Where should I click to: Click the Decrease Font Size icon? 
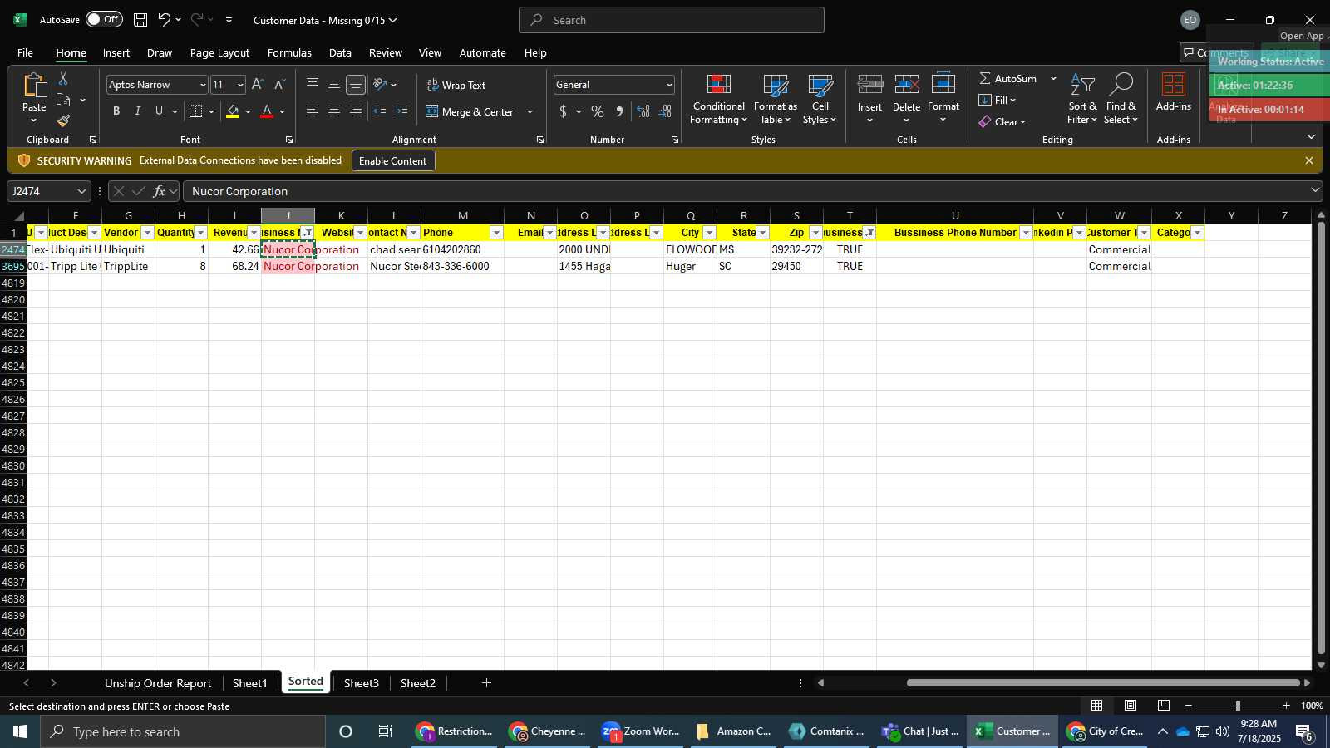coord(279,85)
